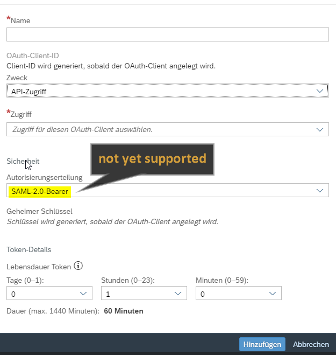Click the Tage value field showing 0
Screen dimensions: 336x355
[40, 294]
